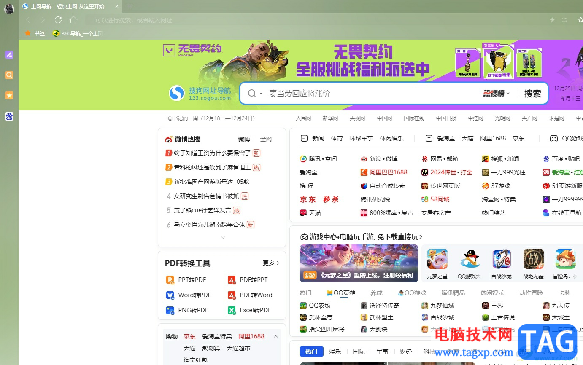
Task: Open the 新浪·微博 link
Action: pos(379,159)
